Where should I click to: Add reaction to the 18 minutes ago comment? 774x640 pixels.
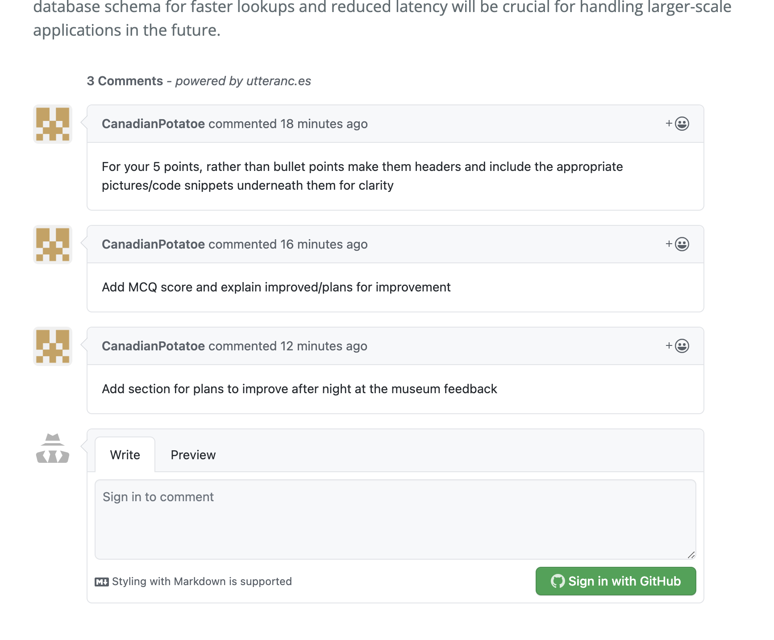tap(677, 124)
